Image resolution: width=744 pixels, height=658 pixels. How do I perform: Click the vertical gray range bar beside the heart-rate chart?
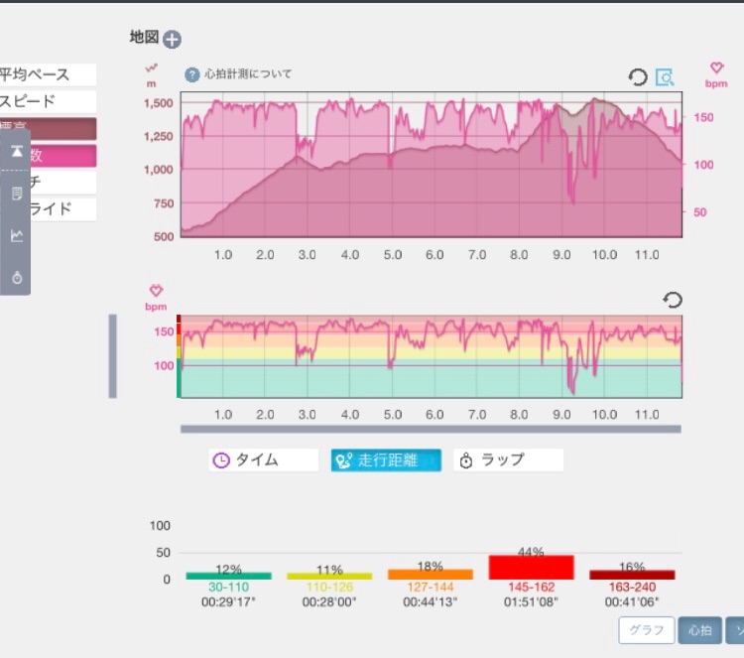(112, 356)
